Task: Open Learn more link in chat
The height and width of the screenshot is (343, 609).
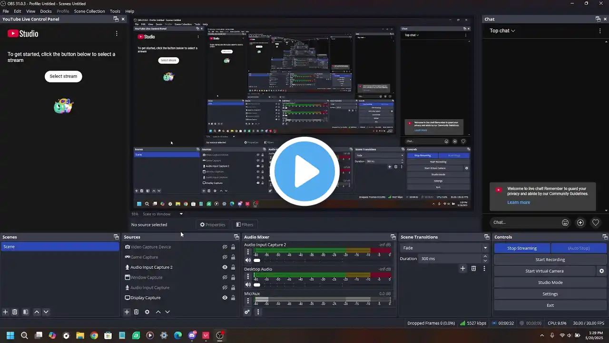Action: [x=519, y=202]
